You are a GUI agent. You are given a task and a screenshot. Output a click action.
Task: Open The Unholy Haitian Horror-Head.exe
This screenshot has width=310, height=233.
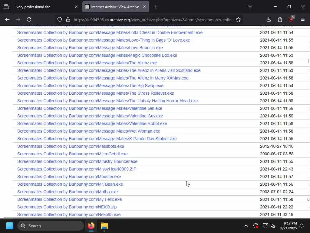[107, 101]
